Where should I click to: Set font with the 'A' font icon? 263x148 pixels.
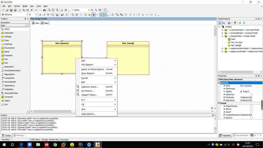(40, 15)
